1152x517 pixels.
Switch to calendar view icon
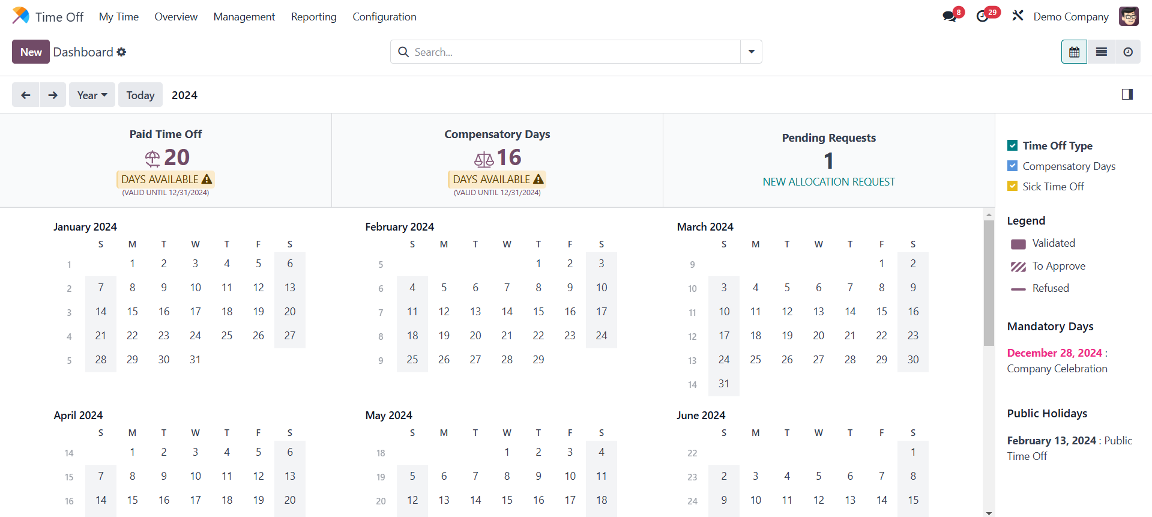pos(1074,52)
